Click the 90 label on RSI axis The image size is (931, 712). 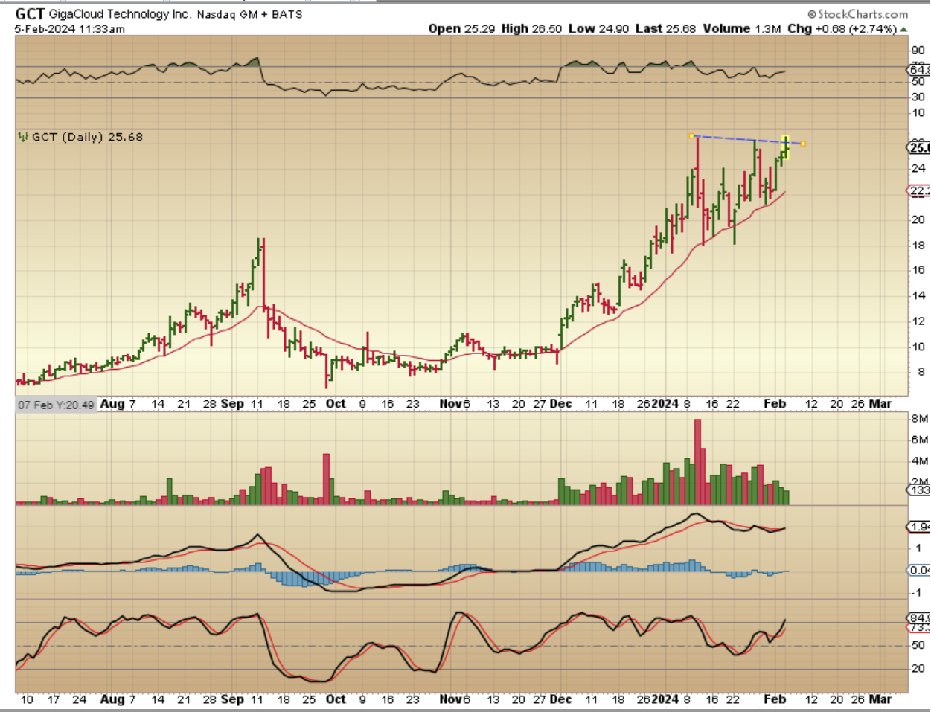pos(918,51)
